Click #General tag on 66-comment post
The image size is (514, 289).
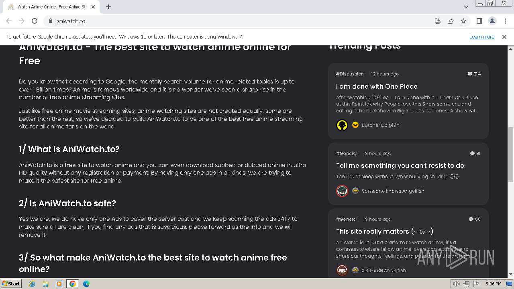pyautogui.click(x=347, y=219)
